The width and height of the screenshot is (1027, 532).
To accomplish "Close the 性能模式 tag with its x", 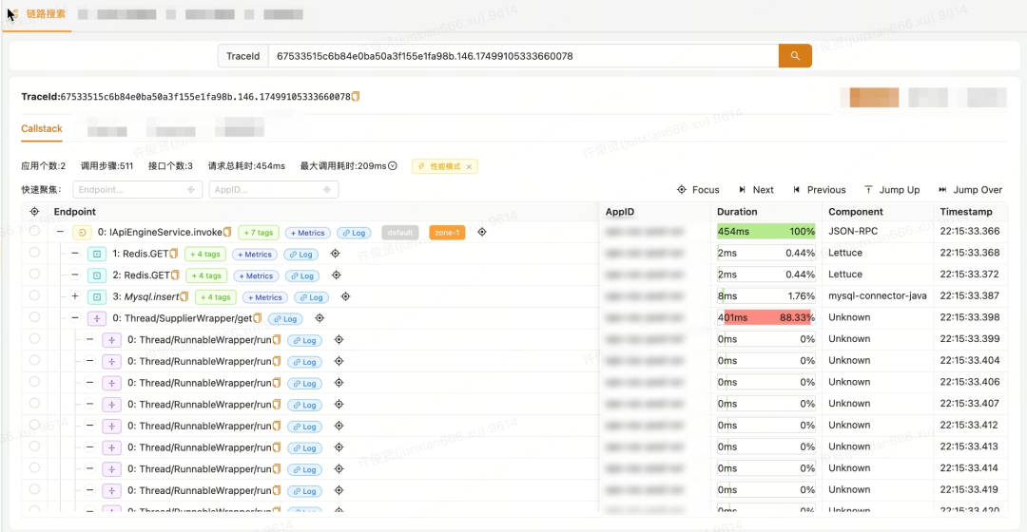I will pos(469,166).
